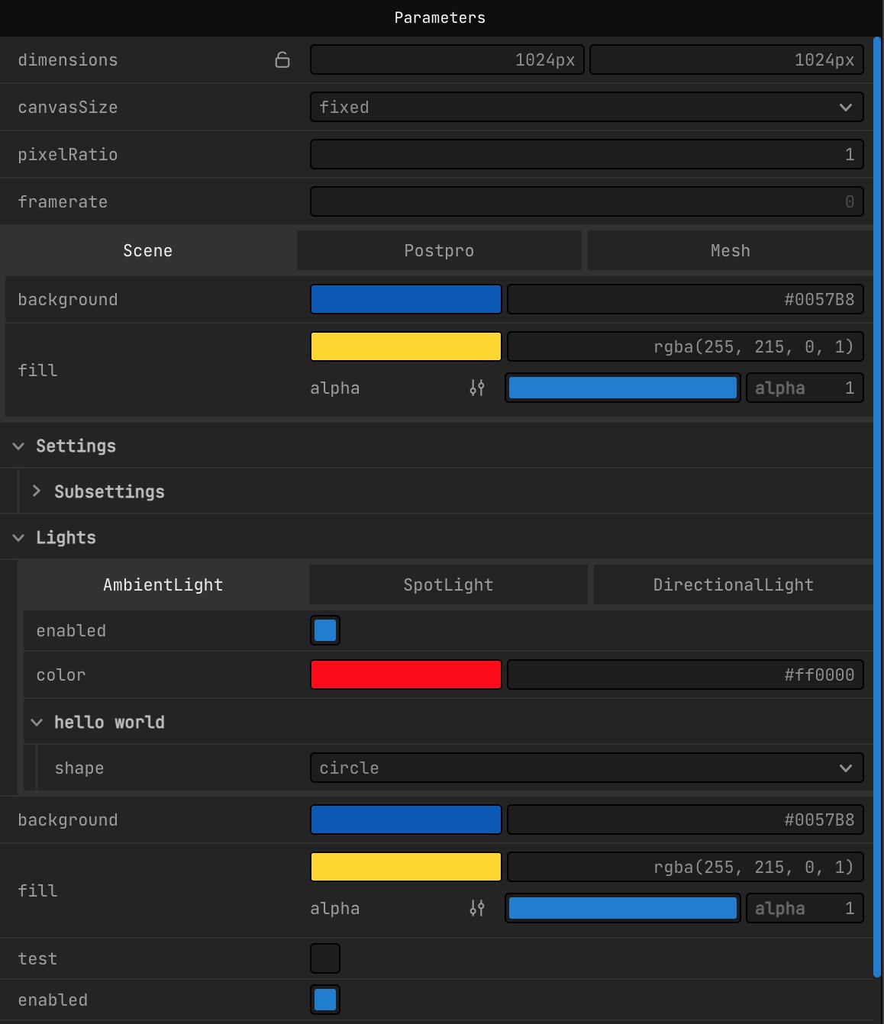Viewport: 884px width, 1024px height.
Task: Click the Scene fill alpha slider
Action: point(623,388)
